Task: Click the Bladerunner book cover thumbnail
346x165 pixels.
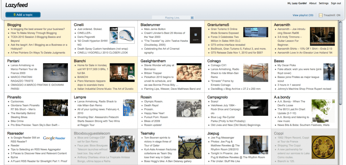Action: [196, 35]
